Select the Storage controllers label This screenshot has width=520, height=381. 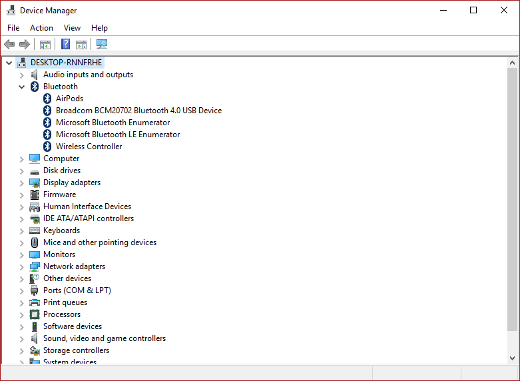coord(77,350)
